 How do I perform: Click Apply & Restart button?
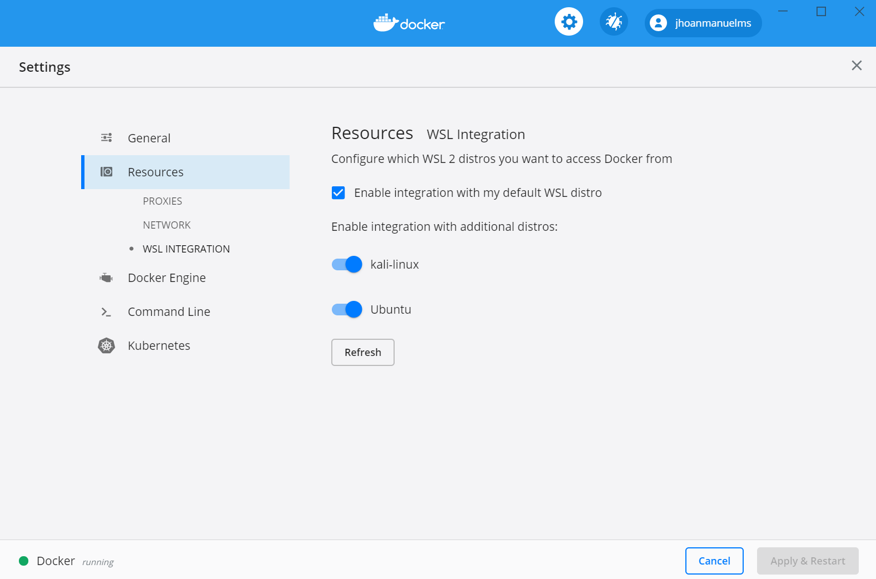point(808,561)
